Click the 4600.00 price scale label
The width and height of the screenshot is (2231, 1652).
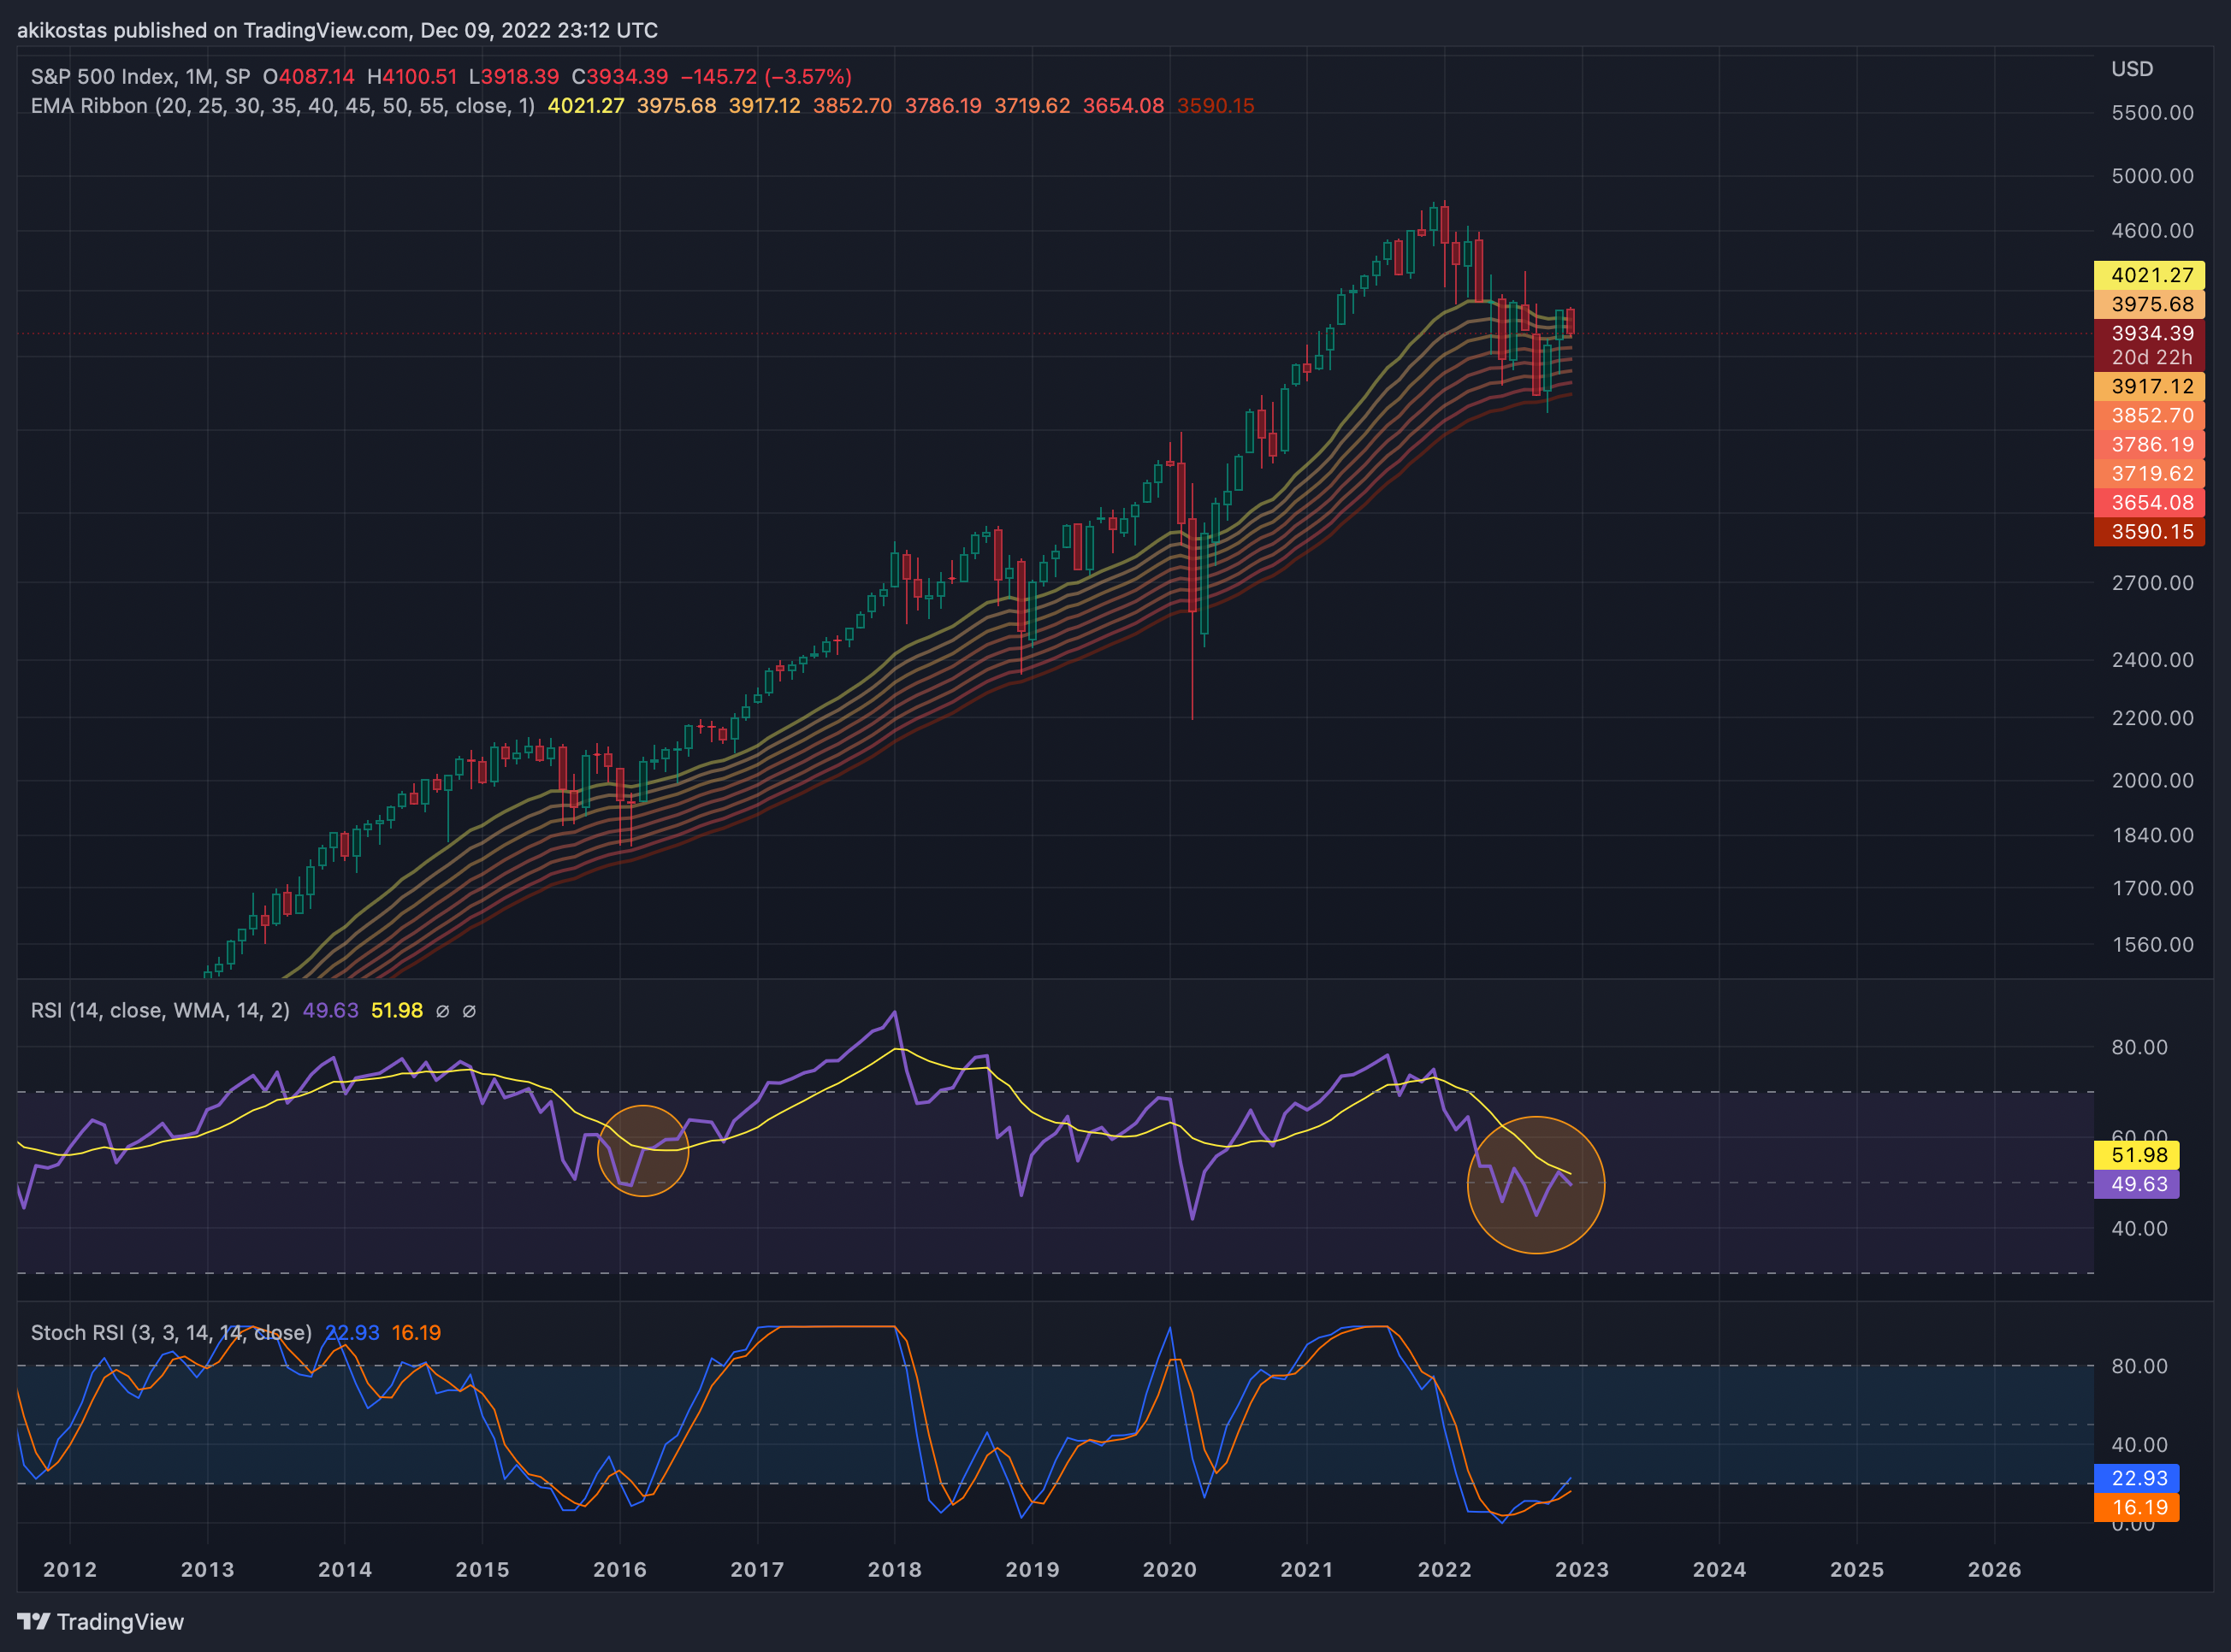[x=2152, y=231]
